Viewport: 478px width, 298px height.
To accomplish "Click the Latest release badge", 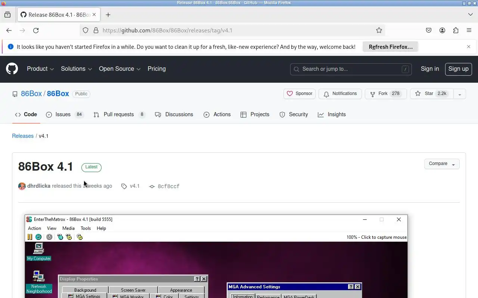I will click(91, 167).
